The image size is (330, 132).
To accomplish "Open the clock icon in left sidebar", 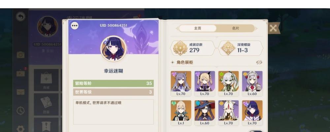I will (20, 111).
